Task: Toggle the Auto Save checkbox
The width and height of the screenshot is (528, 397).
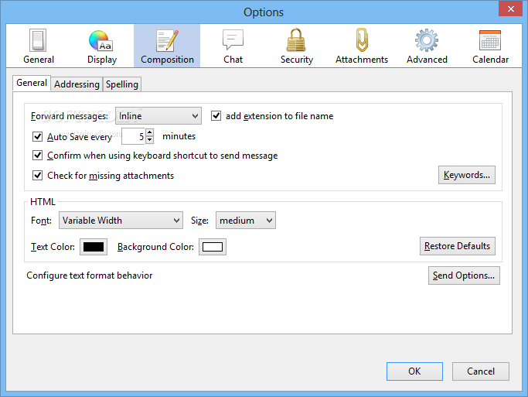Action: [x=37, y=136]
